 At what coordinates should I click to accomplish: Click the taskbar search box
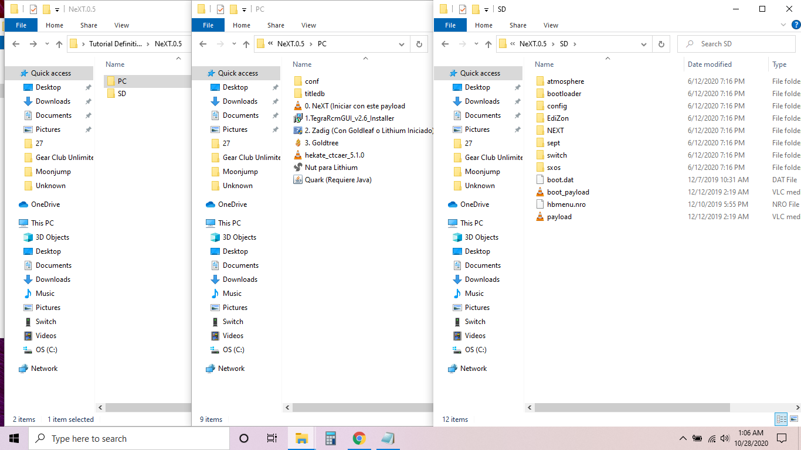pos(129,438)
